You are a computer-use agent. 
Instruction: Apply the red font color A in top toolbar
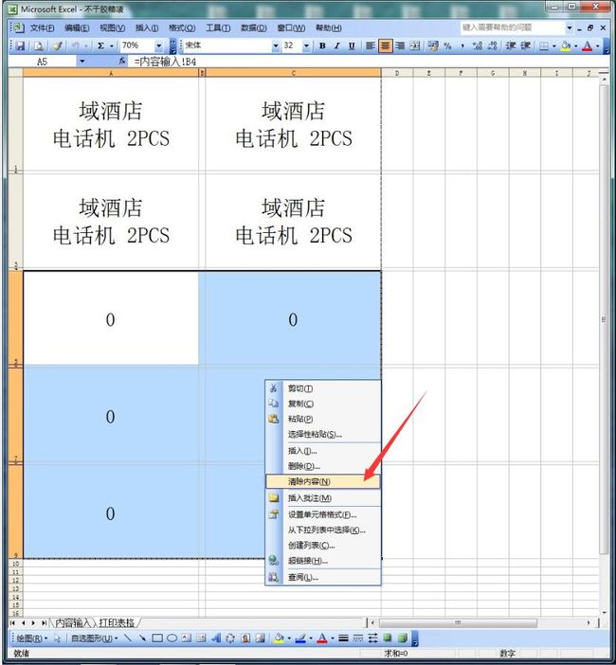(588, 45)
